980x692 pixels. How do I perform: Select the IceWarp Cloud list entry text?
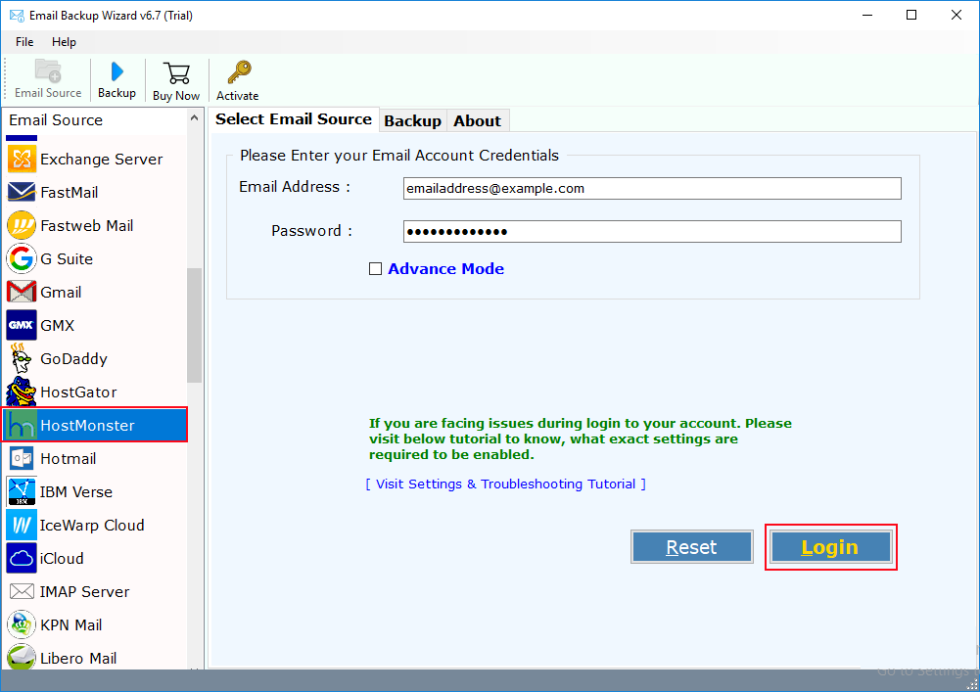(x=92, y=525)
